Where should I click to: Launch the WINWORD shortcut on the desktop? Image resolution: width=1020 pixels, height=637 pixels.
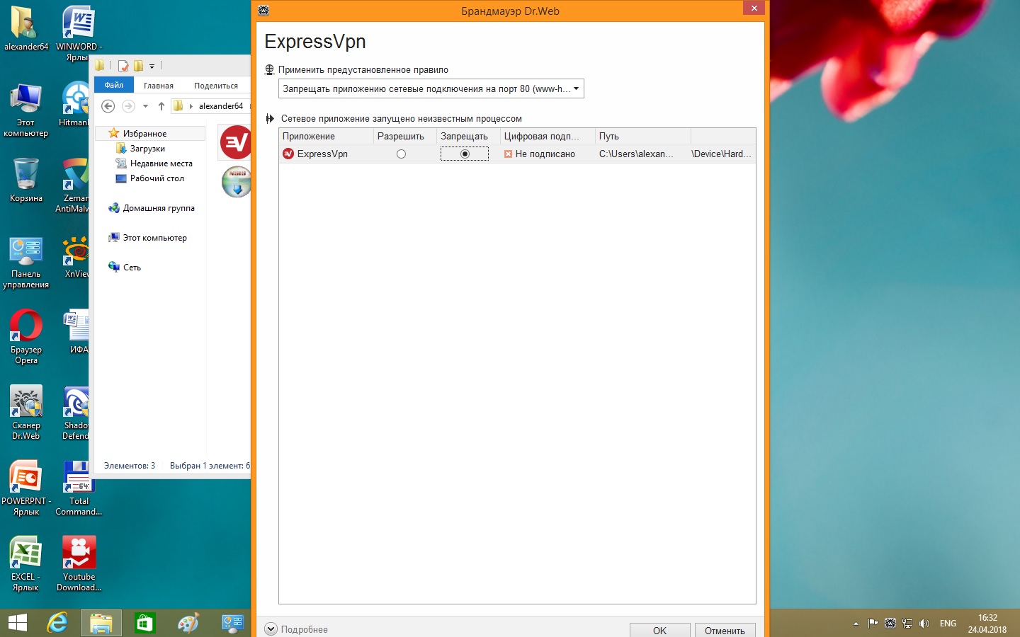pos(79,34)
